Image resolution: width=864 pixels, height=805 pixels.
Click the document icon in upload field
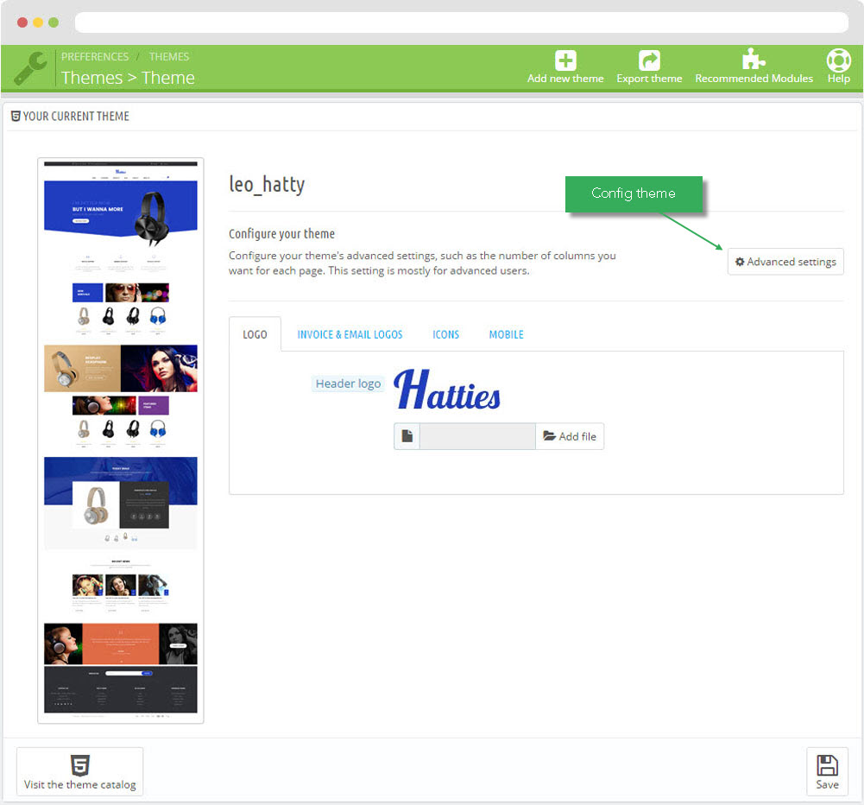tap(407, 436)
